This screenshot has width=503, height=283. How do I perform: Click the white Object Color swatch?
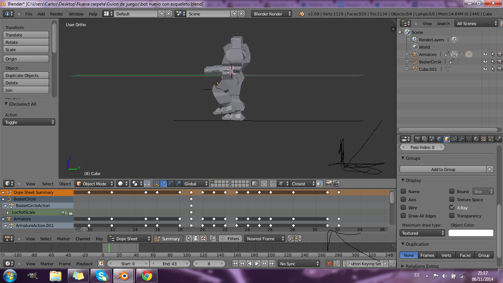471,233
